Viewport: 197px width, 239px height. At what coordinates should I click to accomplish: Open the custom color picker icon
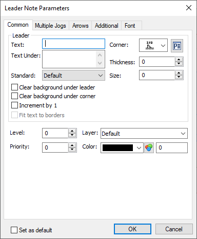coord(149,148)
